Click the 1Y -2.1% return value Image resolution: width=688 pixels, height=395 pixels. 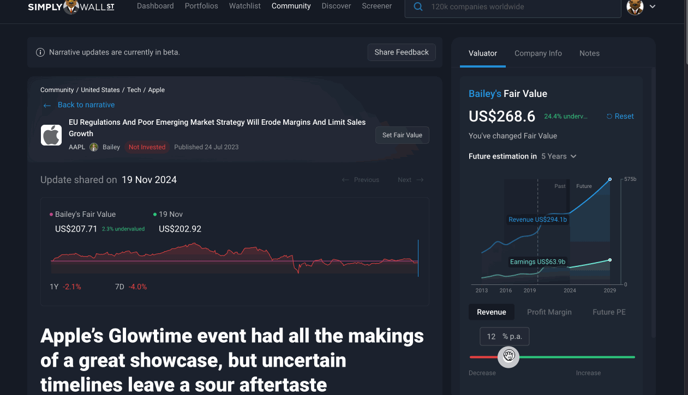pos(65,287)
